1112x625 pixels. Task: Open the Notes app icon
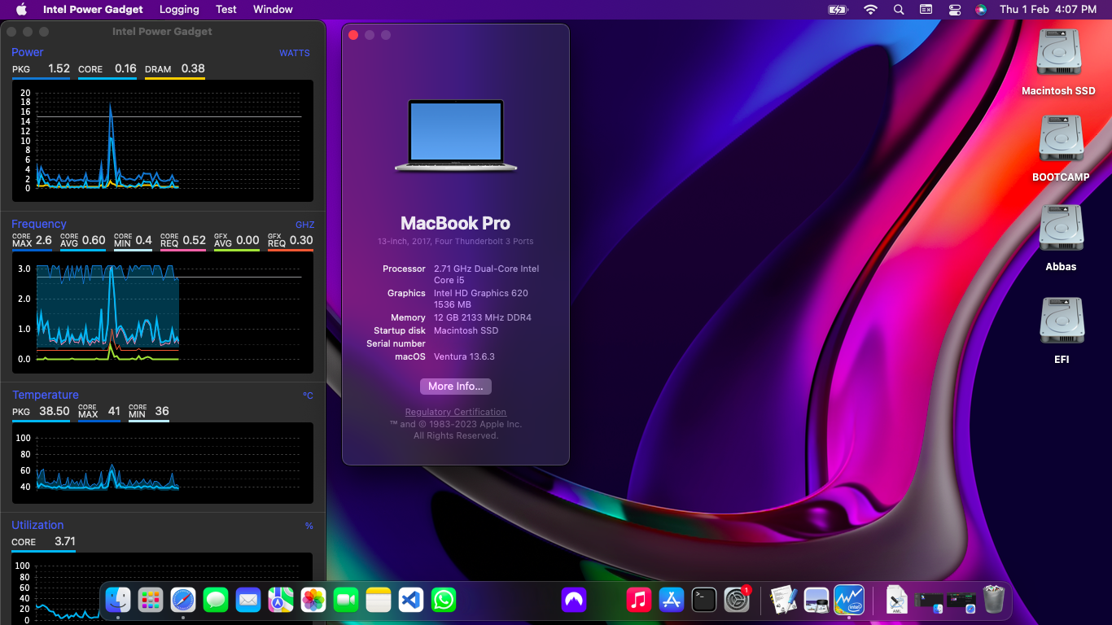tap(379, 601)
